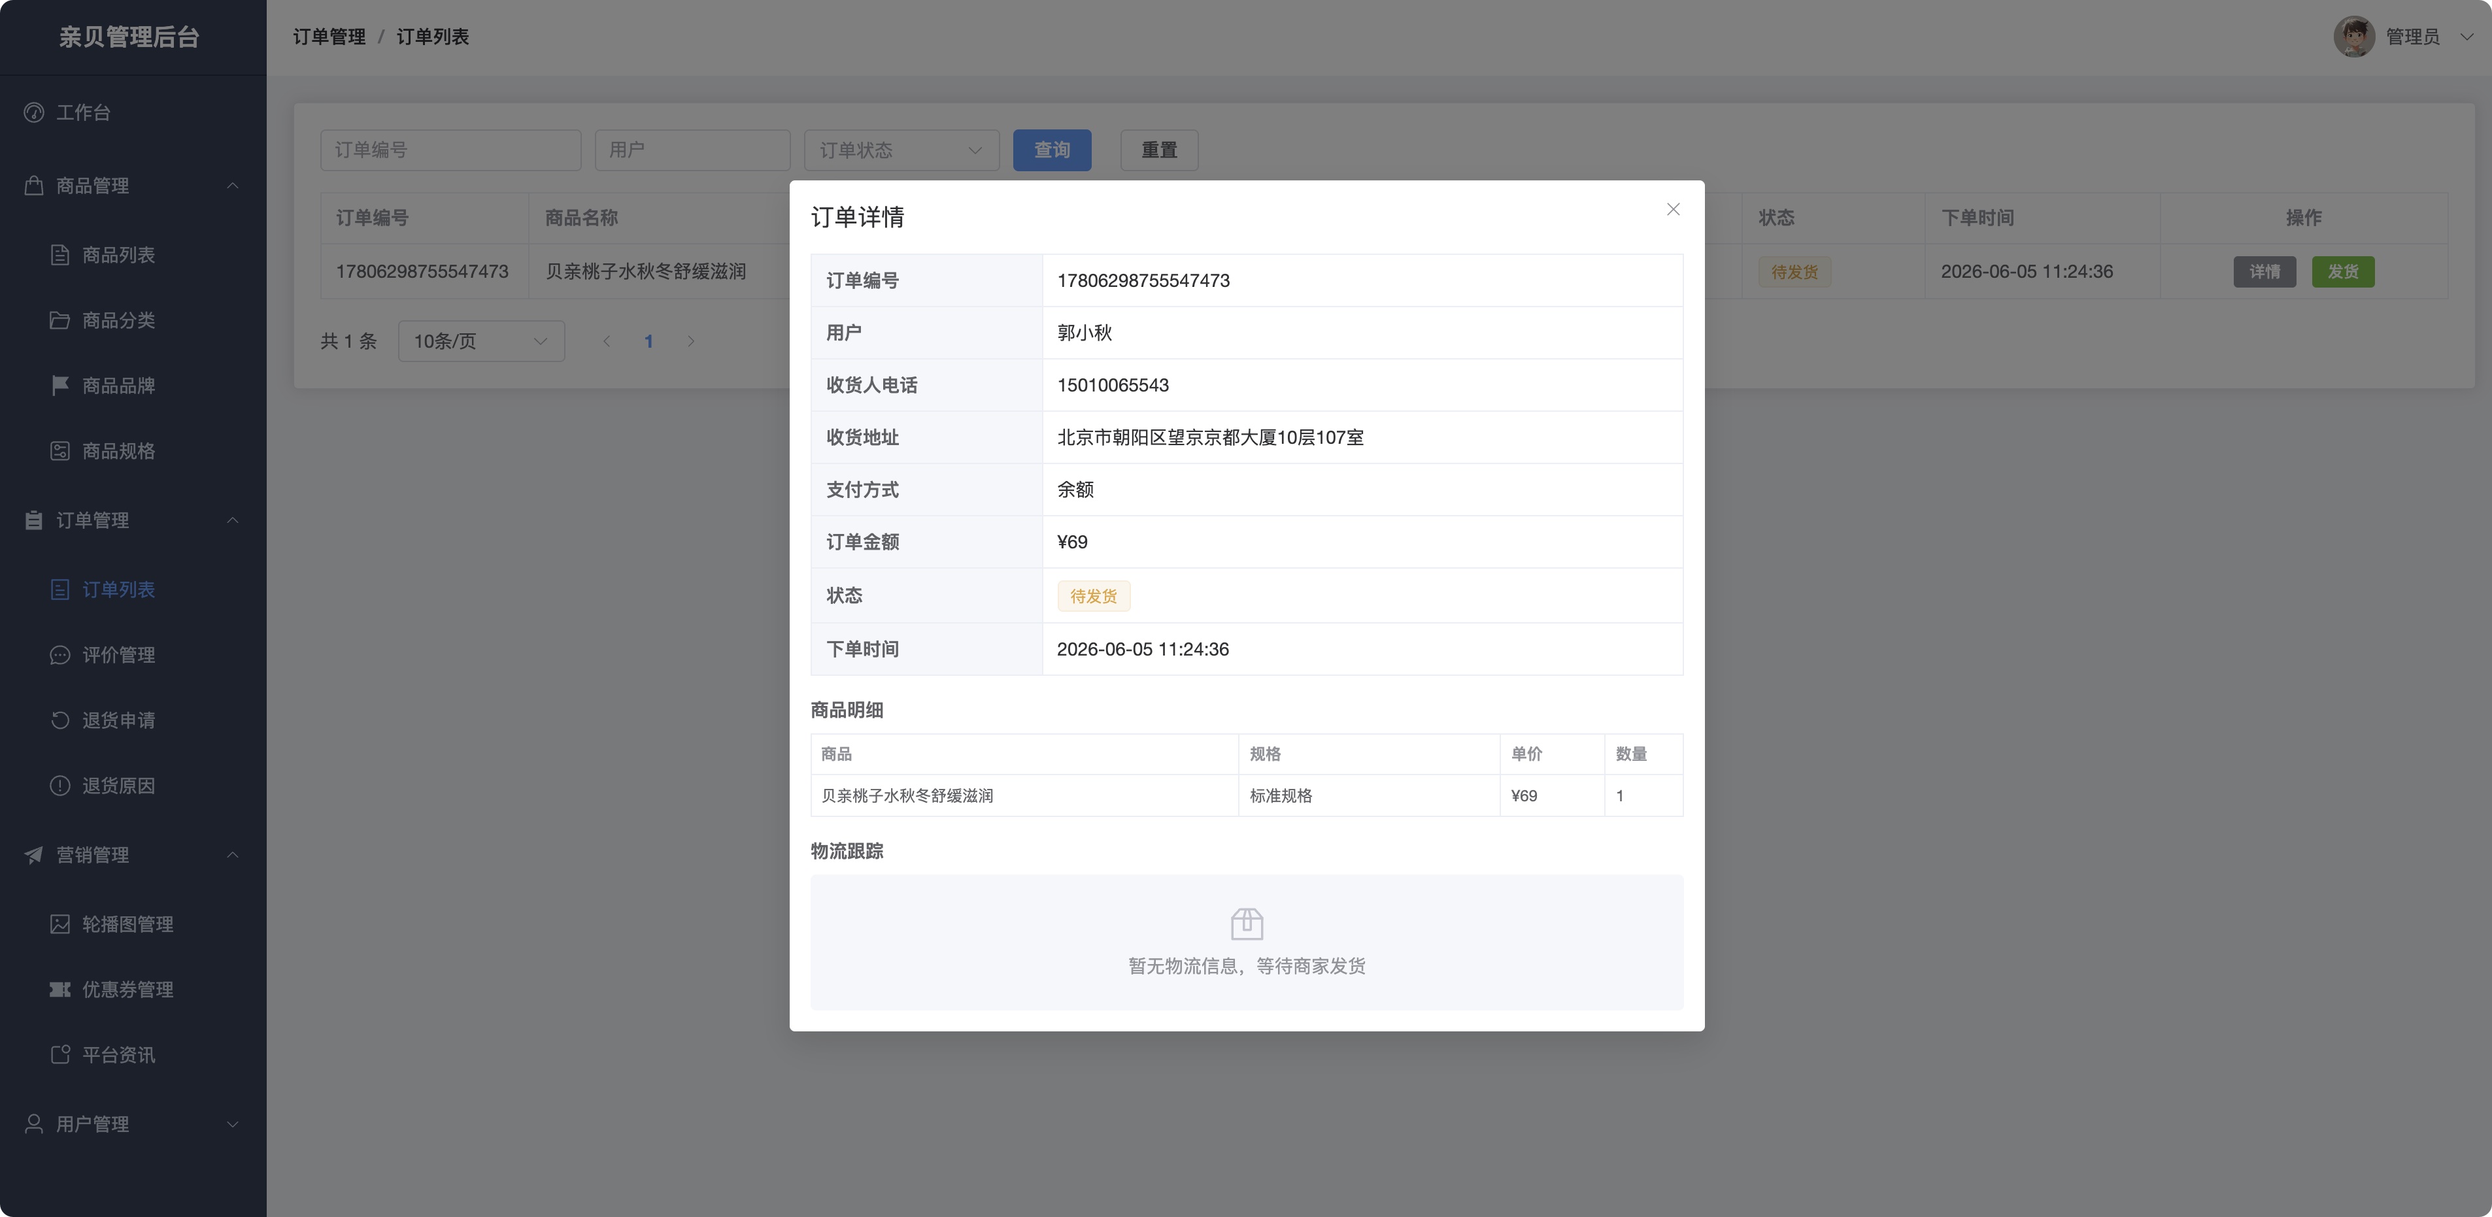Click the 平台资讯 icon
2492x1217 pixels.
pos(60,1054)
